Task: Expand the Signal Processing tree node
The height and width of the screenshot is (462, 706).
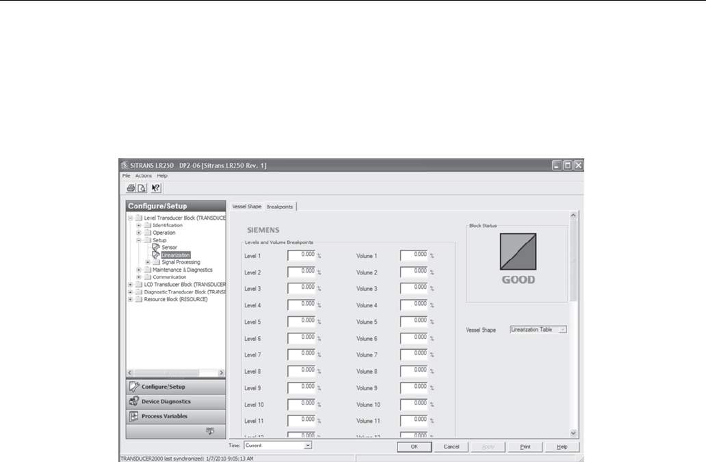Action: (x=148, y=262)
